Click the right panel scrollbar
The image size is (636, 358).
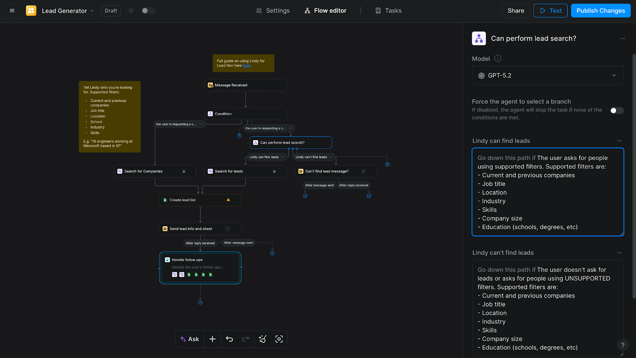(634, 176)
